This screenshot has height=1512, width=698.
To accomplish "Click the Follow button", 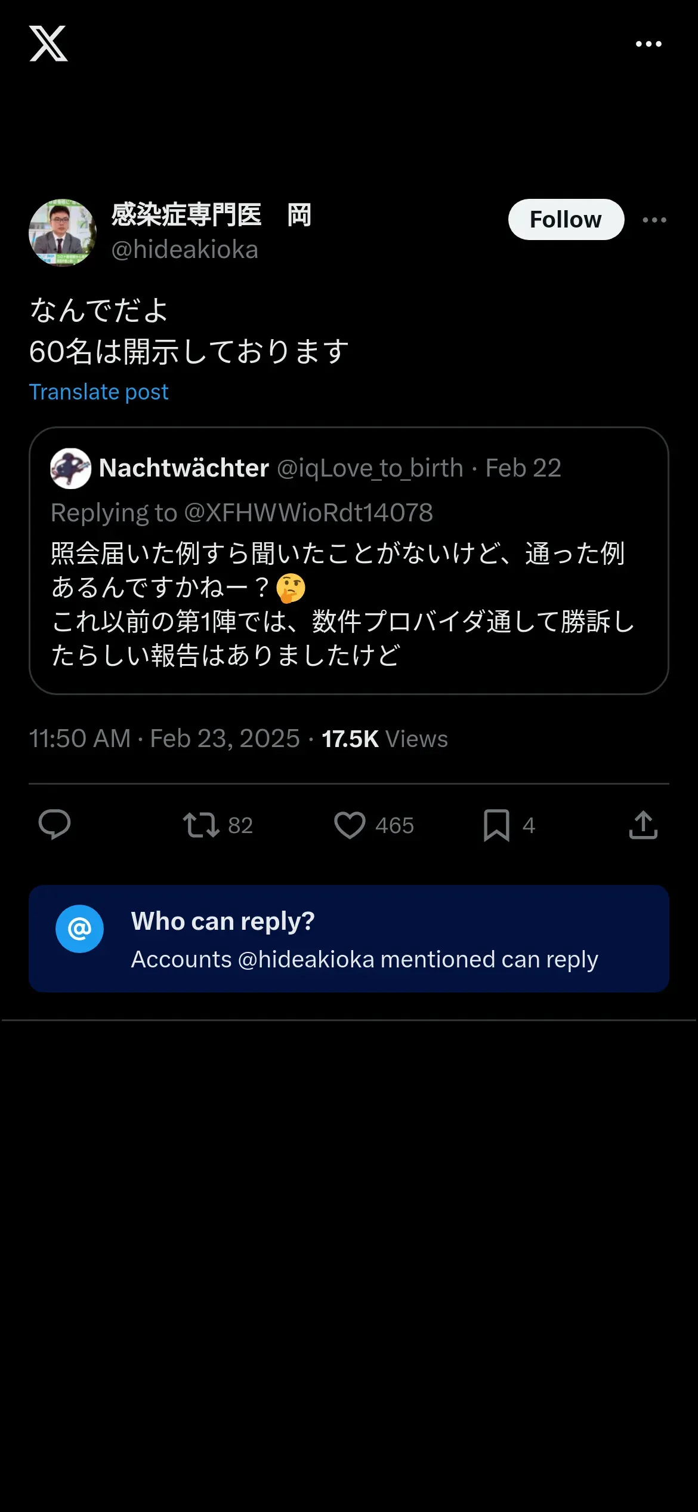I will pyautogui.click(x=566, y=220).
